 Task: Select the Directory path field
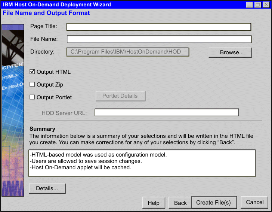128,52
